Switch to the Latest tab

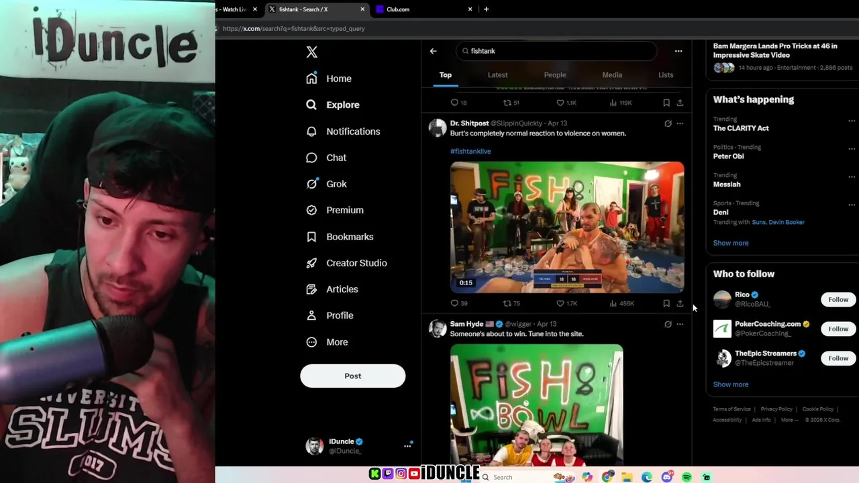pyautogui.click(x=497, y=75)
